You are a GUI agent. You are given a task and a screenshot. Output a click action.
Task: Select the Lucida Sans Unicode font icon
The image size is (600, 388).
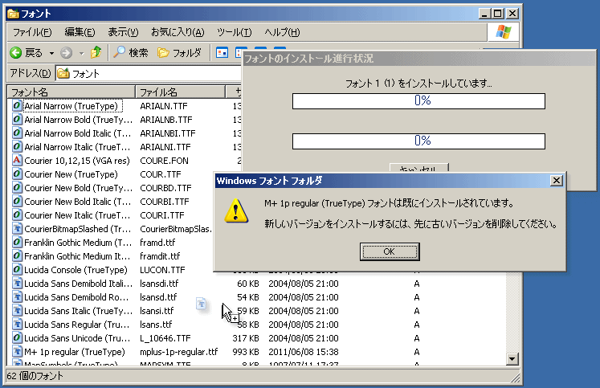click(x=17, y=338)
